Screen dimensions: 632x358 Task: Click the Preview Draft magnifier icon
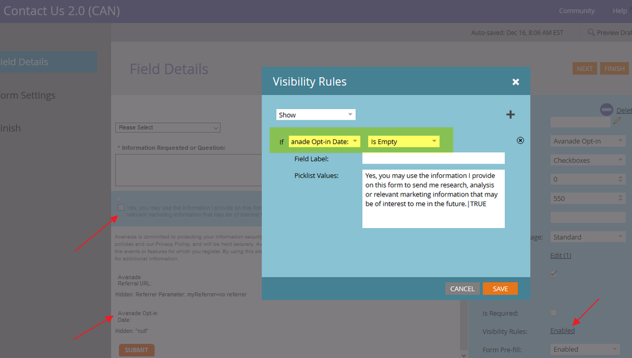click(591, 32)
